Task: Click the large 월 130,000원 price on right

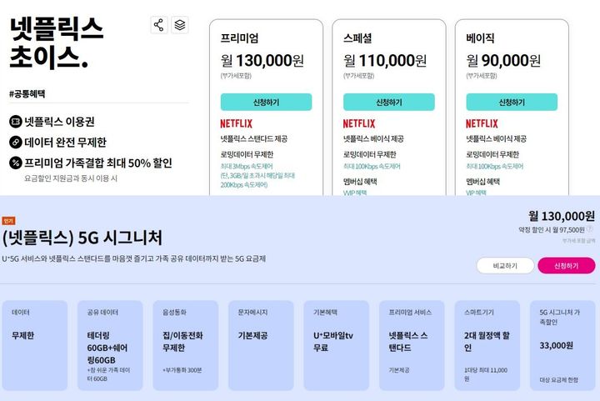Action: tap(562, 216)
